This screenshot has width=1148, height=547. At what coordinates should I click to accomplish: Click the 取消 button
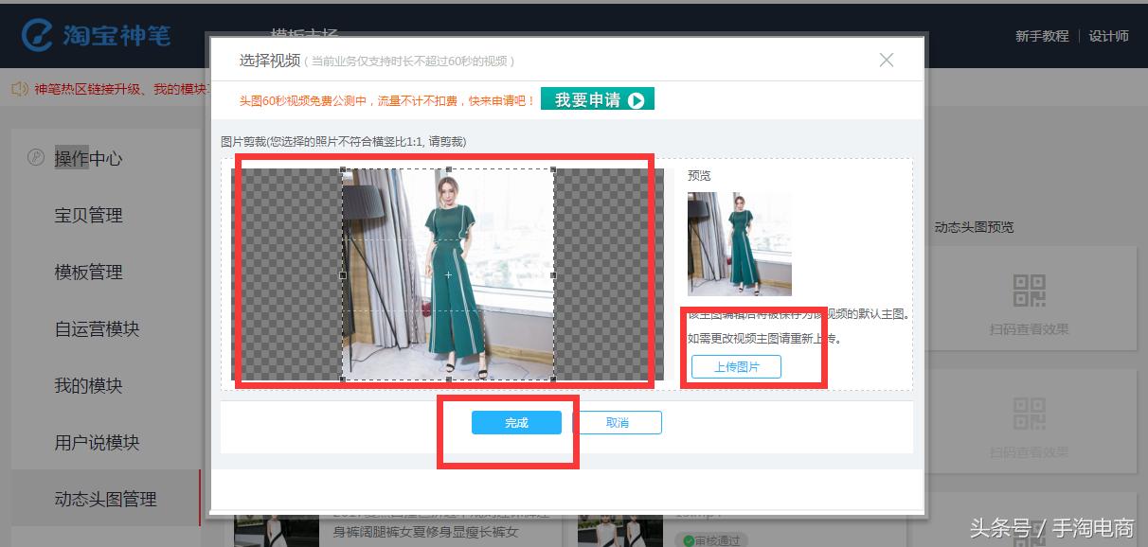point(619,422)
